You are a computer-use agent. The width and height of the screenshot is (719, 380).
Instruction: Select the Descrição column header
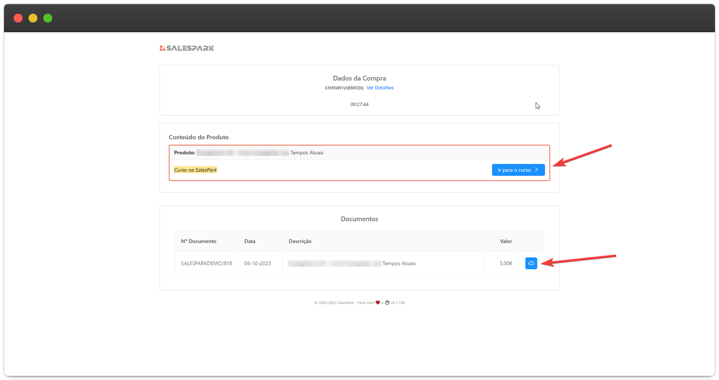click(x=300, y=241)
